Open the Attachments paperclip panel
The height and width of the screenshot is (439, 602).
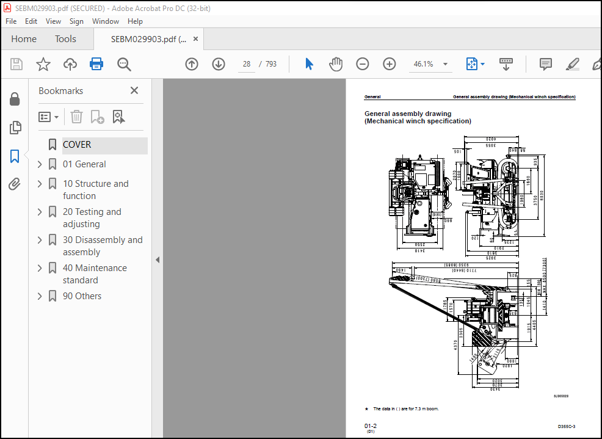15,184
